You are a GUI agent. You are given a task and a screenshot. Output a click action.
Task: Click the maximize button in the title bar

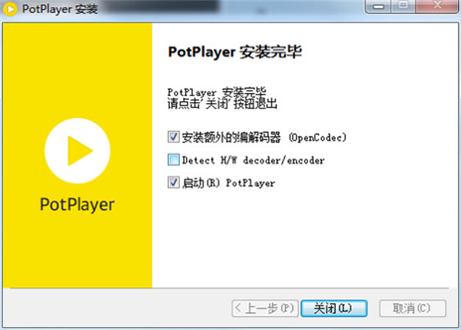[x=403, y=8]
